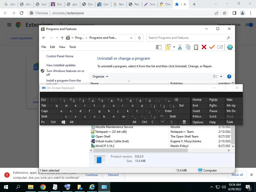Click the context menu key on keyboard
Screen dimensions: 256x192
pos(184,122)
